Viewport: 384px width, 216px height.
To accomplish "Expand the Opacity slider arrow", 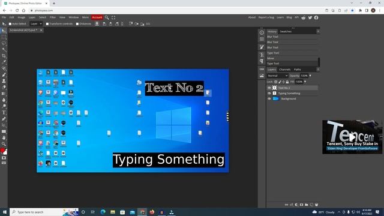I will (310, 76).
